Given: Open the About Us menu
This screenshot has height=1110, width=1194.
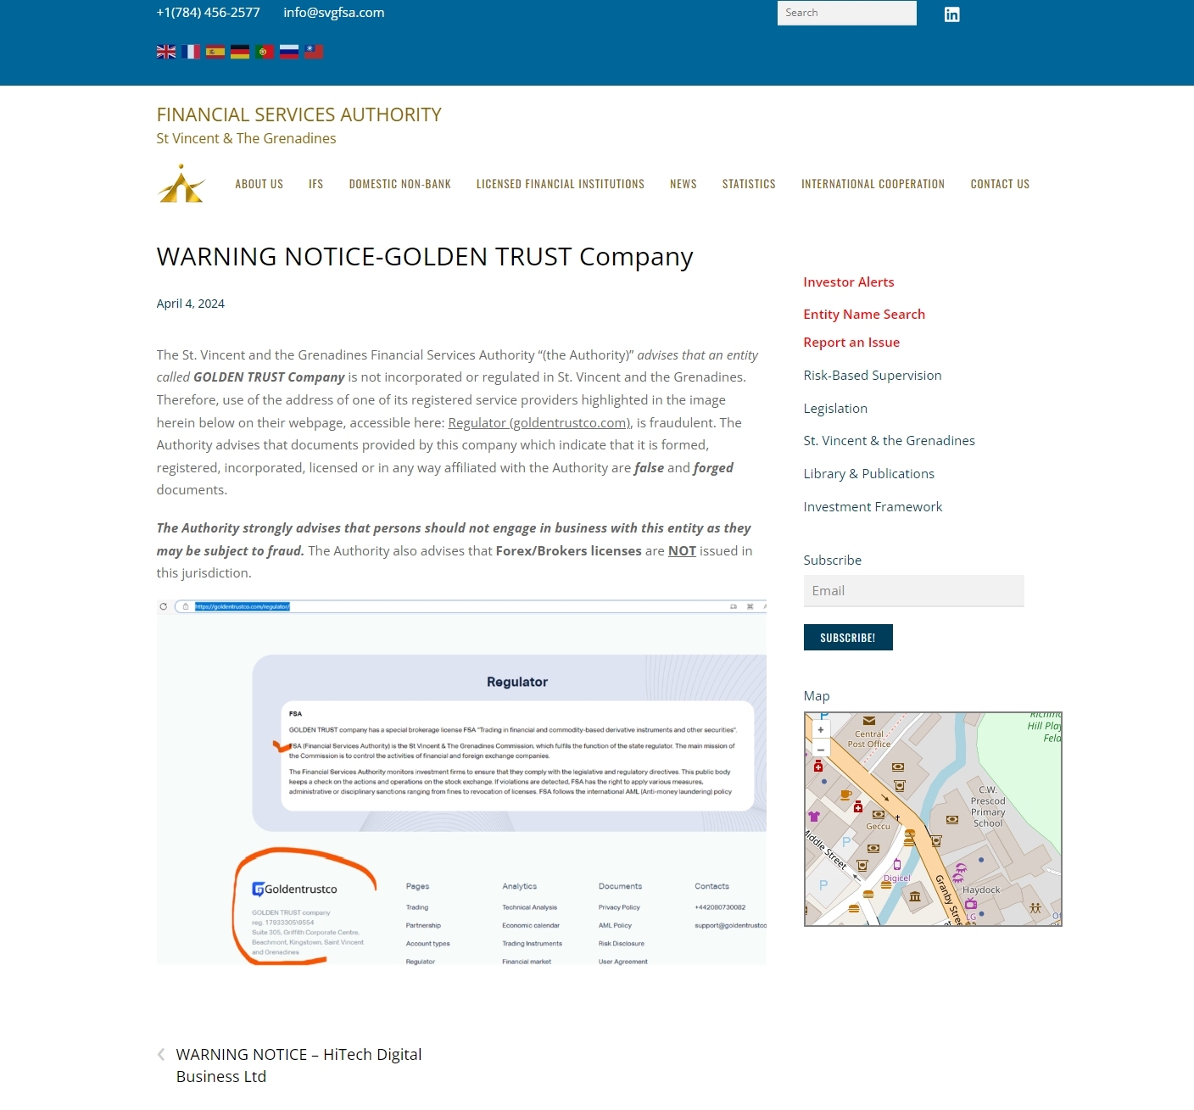Looking at the screenshot, I should click(259, 184).
